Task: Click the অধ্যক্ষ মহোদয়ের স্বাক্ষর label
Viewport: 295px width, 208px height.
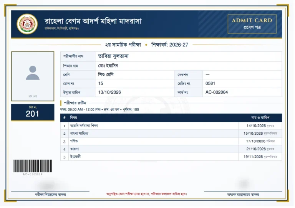Action: [x=243, y=195]
